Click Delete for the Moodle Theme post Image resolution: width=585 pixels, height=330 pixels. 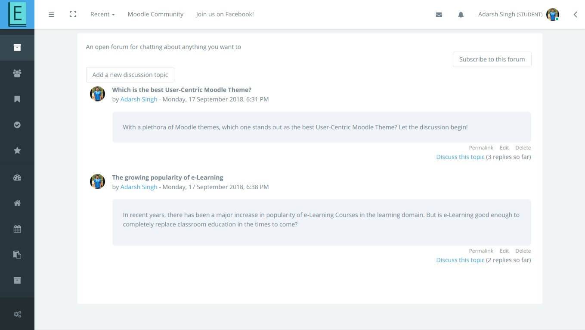tap(523, 147)
